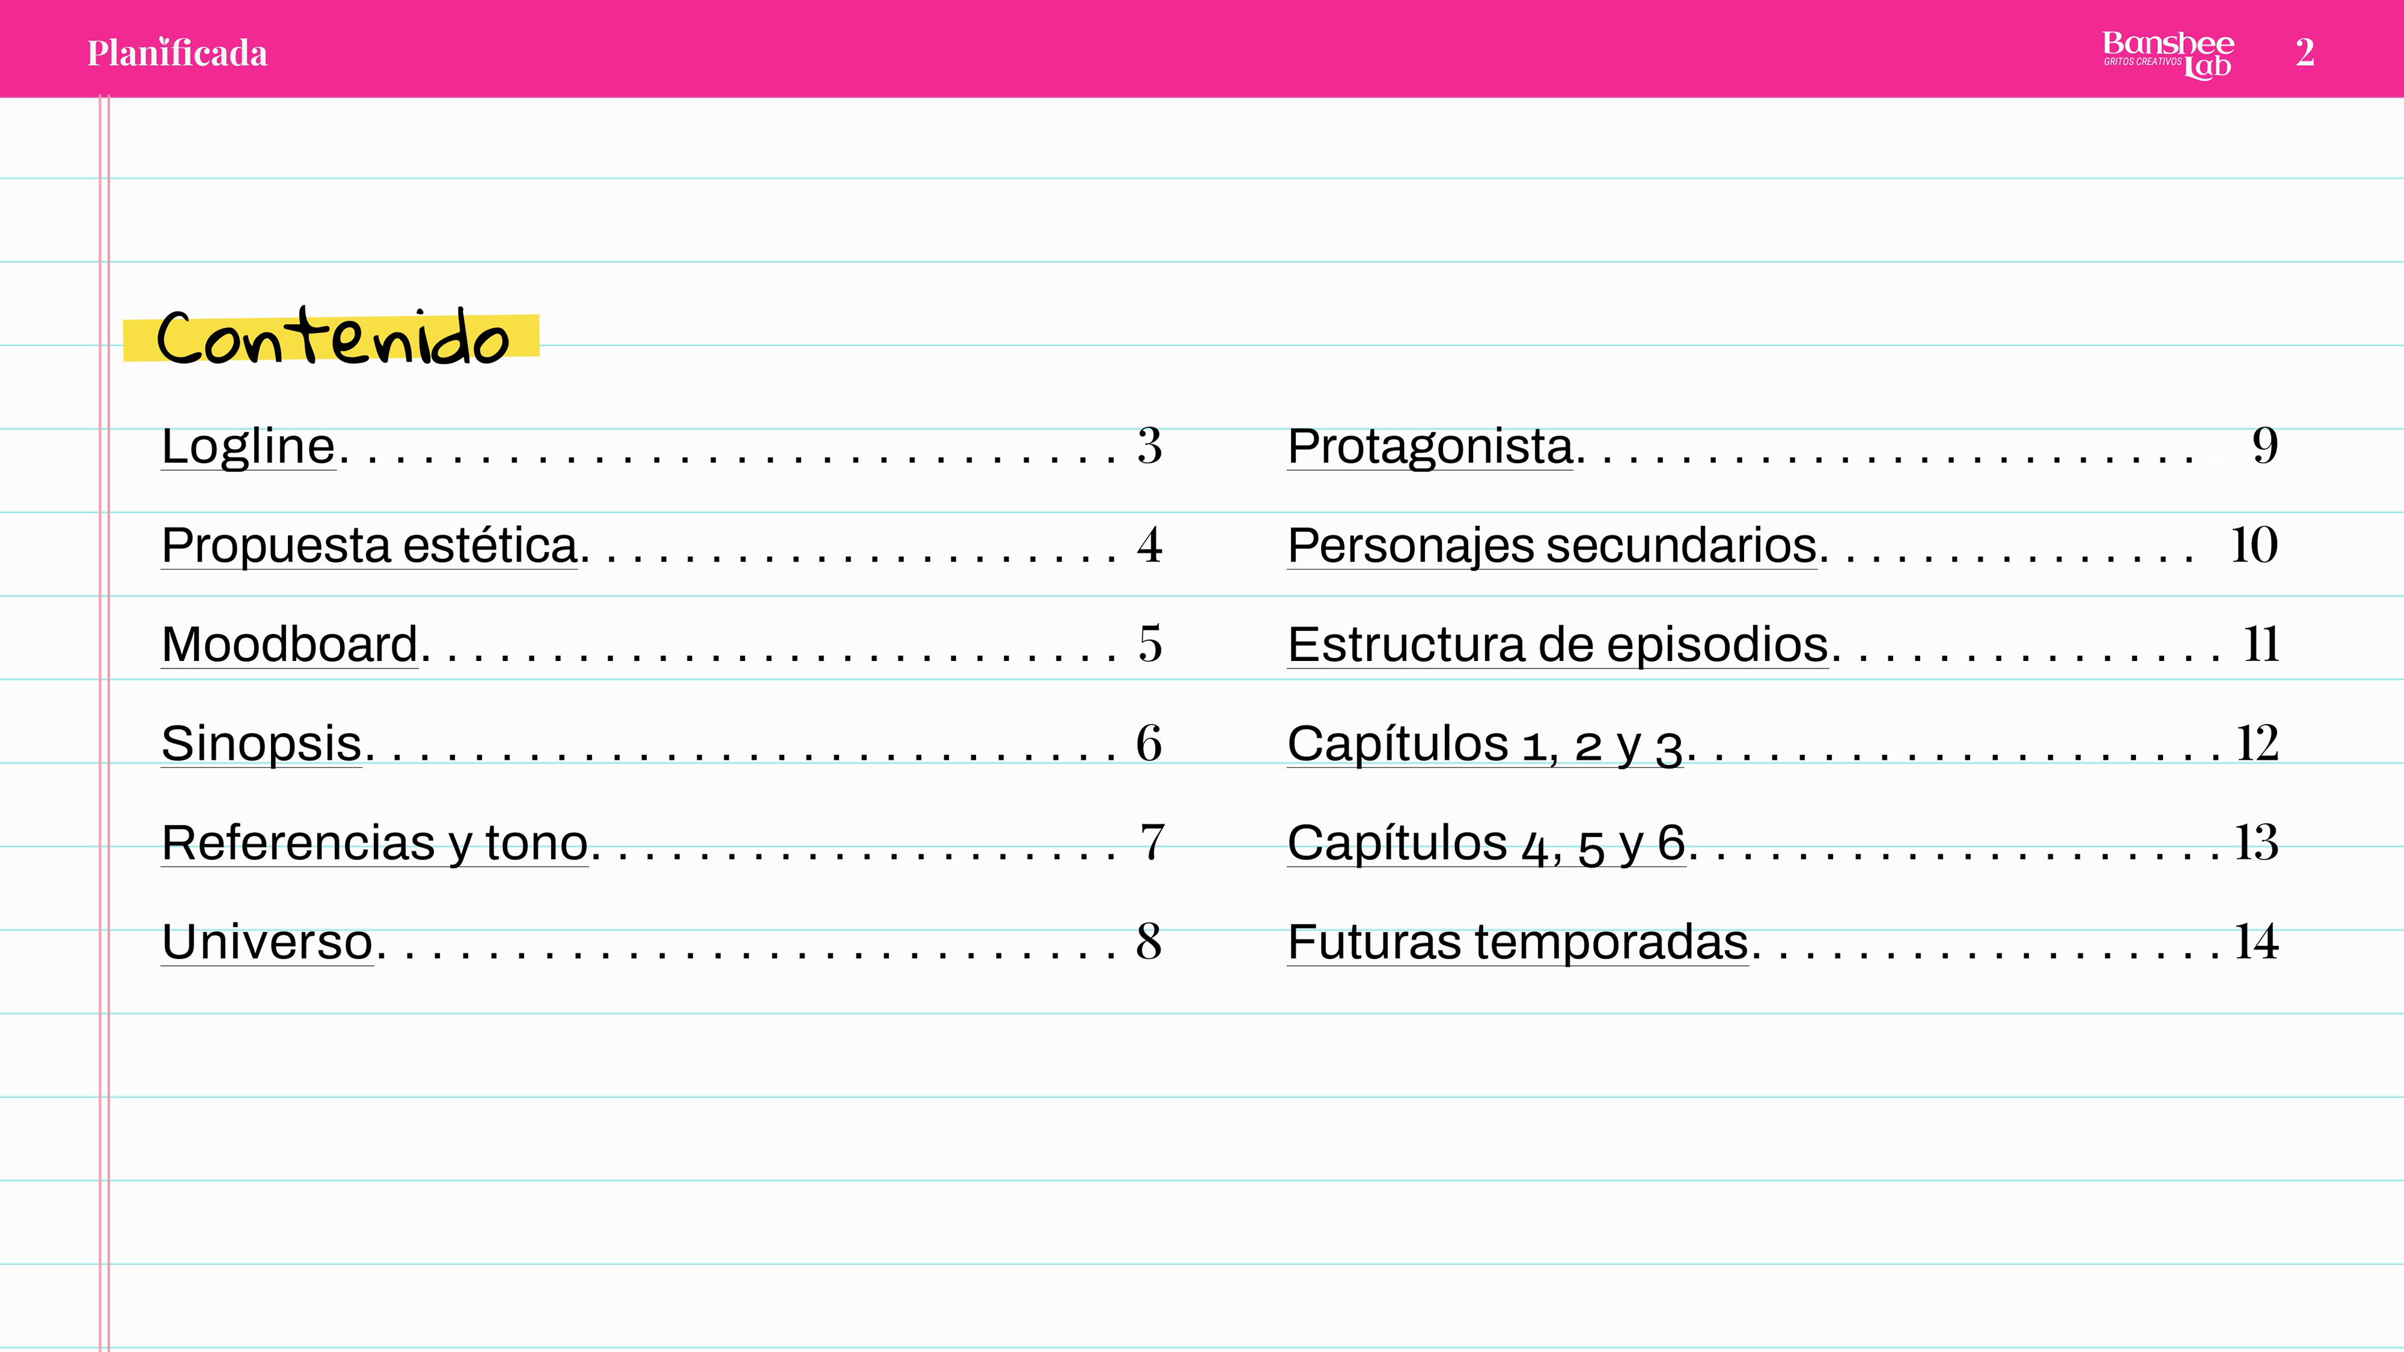Viewport: 2404px width, 1352px height.
Task: Click page number 14 beside Futuras temporadas
Action: pos(2256,941)
